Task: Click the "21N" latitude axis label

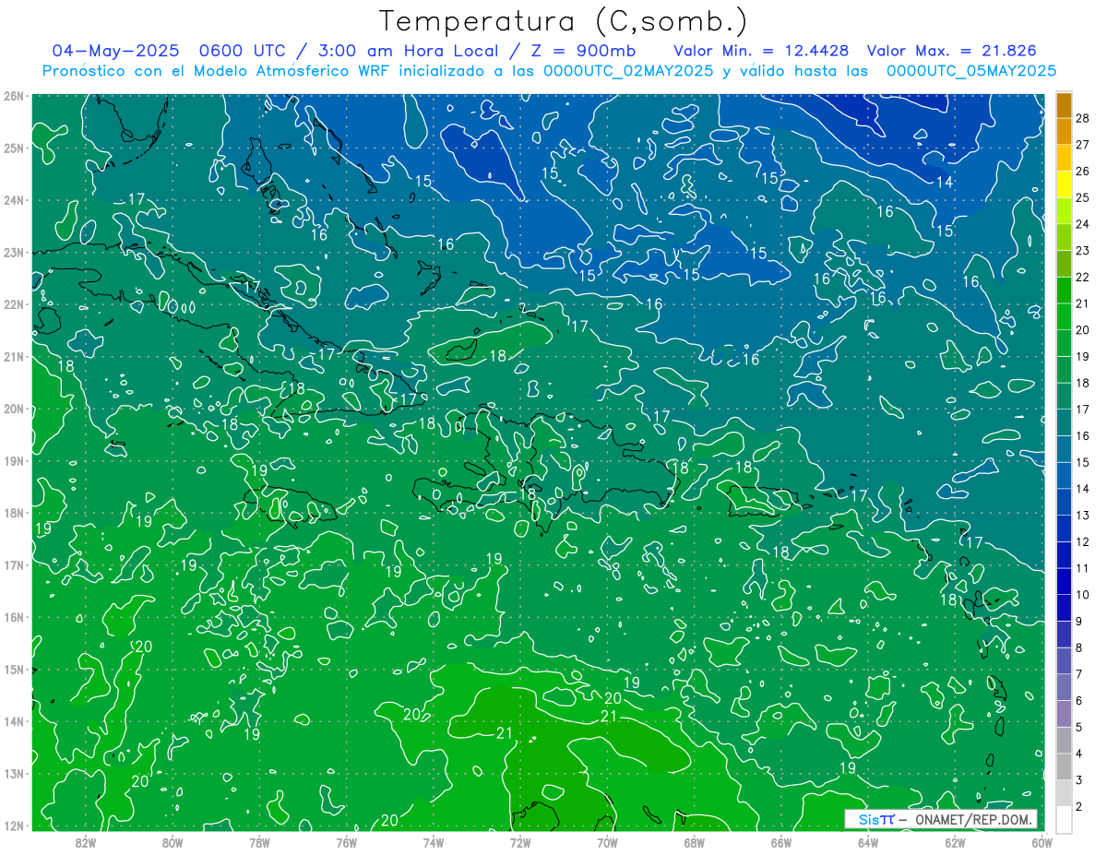Action: tap(14, 357)
